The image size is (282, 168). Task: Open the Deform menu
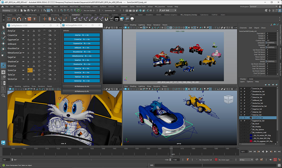(111, 7)
